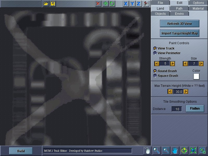
Task: Click the Size value field showing 7
Action: [x=193, y=63]
